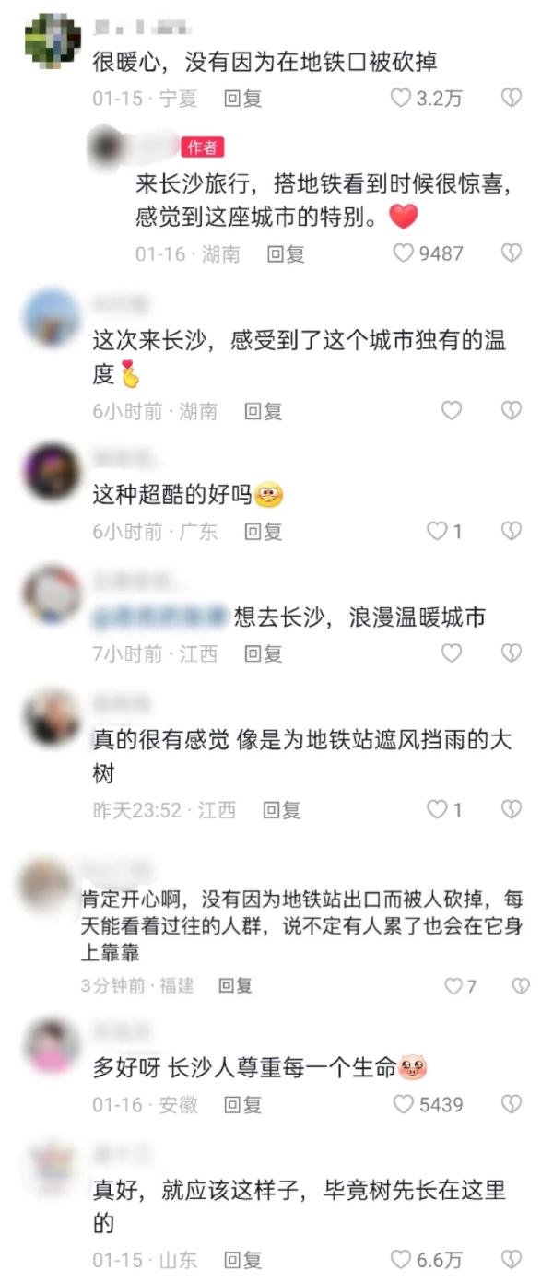Reply to the 昨天23:52 Jiangxi comment
The height and width of the screenshot is (1282, 553).
pos(281,810)
